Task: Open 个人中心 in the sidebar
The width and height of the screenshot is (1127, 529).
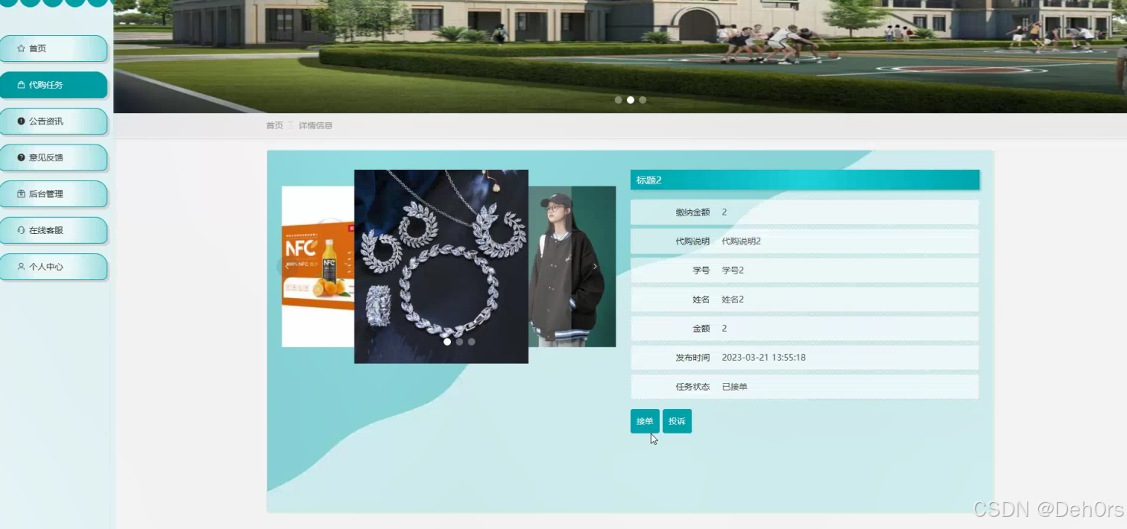Action: coord(54,267)
